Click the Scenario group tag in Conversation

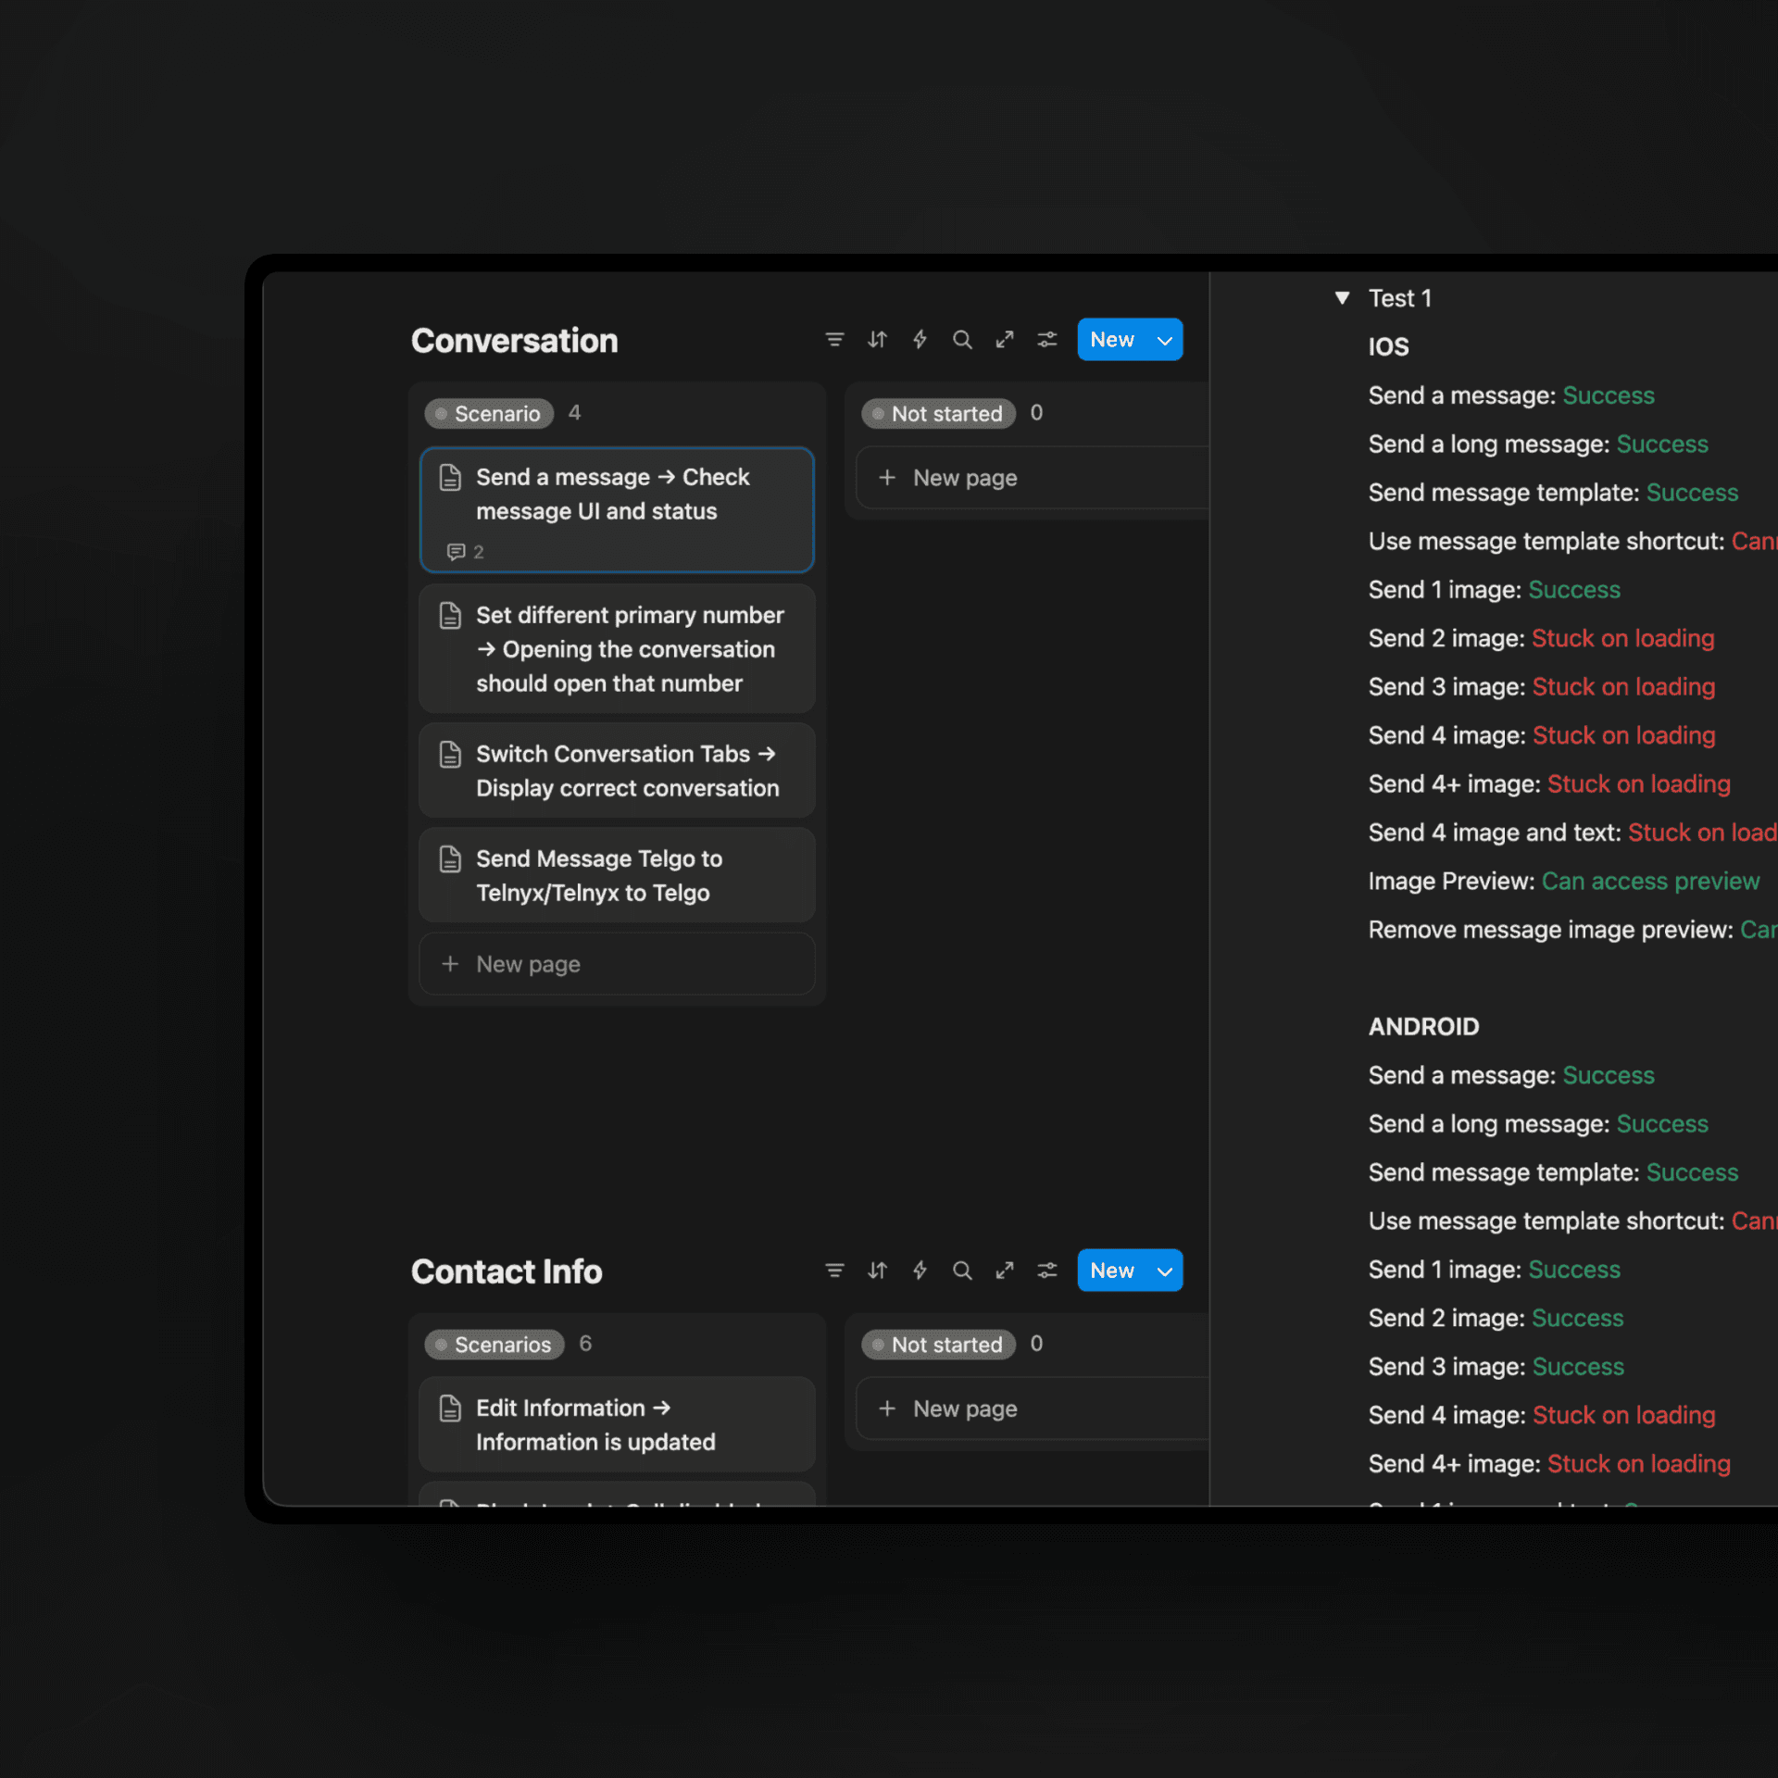click(x=489, y=414)
